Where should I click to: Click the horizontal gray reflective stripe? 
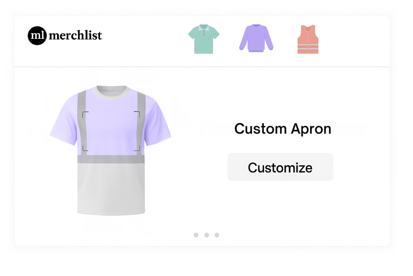click(111, 159)
